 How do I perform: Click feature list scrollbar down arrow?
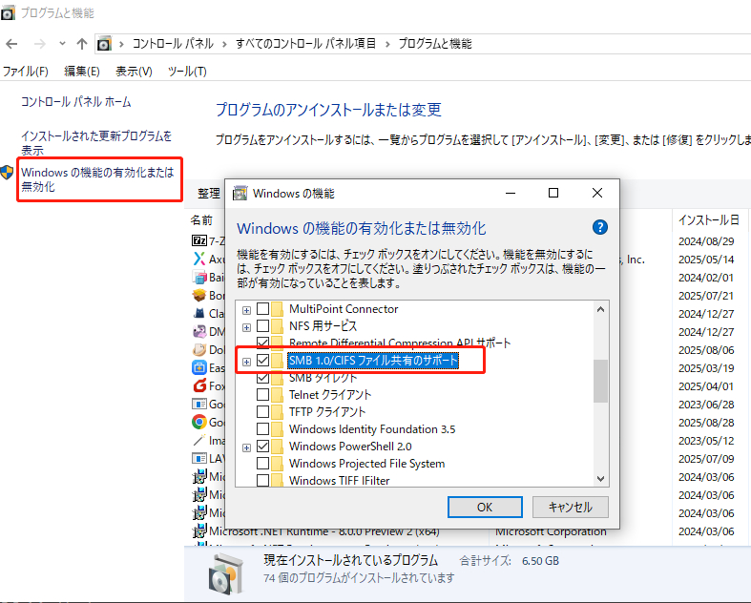[600, 478]
